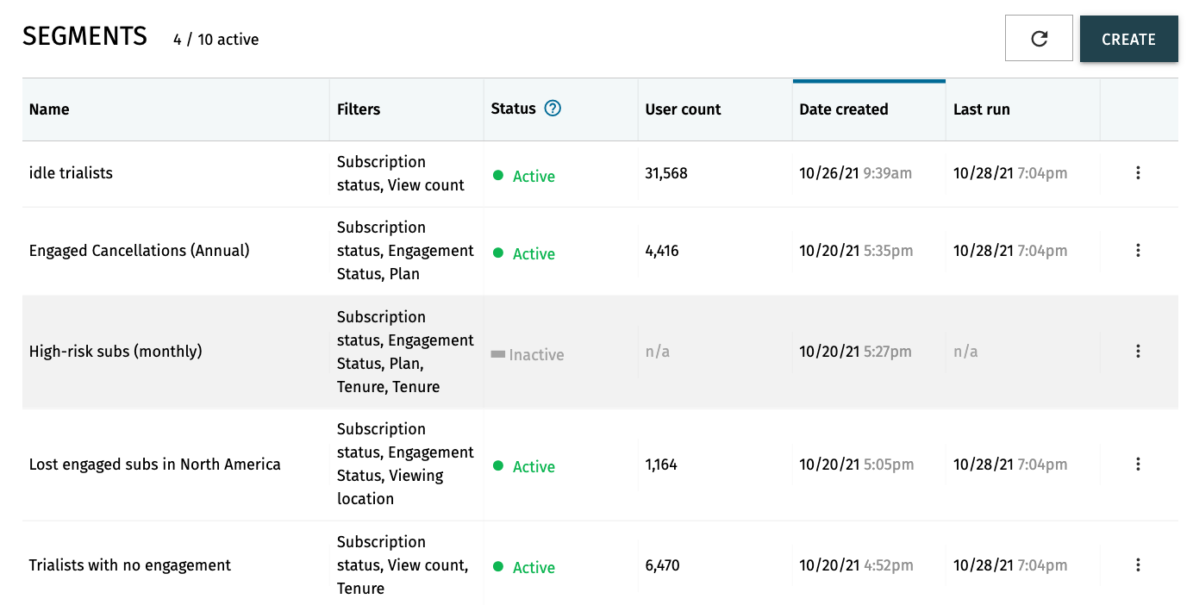Click the n/a last run of High-risk subs
Viewport: 1193px width, 605px height.
point(965,352)
